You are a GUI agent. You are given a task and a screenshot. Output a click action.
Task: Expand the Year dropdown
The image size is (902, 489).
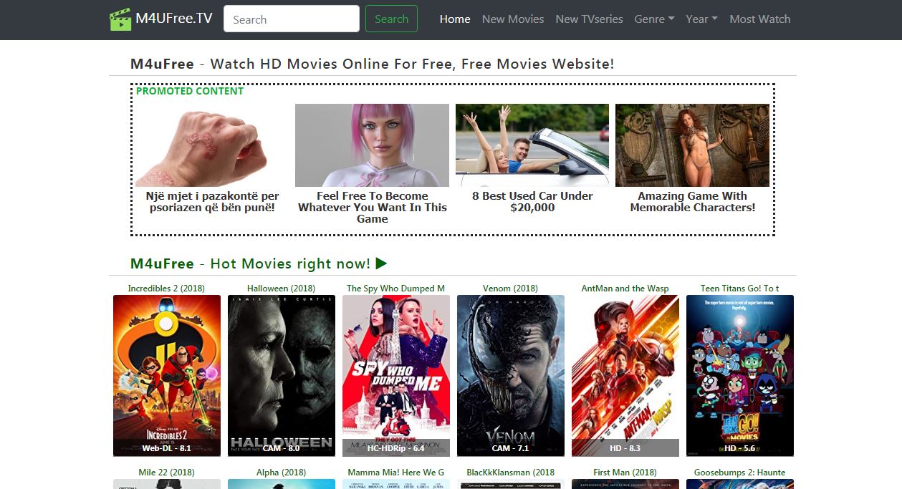point(701,19)
